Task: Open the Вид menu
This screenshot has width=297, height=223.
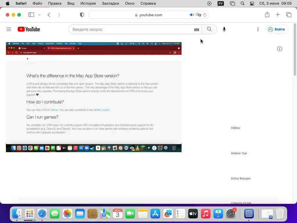Action: tap(71, 3)
